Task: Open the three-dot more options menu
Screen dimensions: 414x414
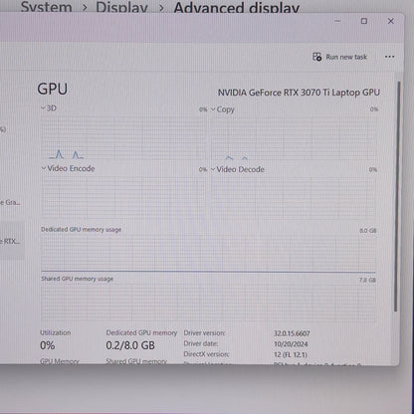Action: (389, 57)
